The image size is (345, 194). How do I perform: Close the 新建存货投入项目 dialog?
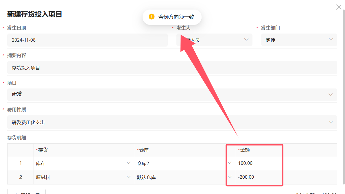tap(339, 7)
